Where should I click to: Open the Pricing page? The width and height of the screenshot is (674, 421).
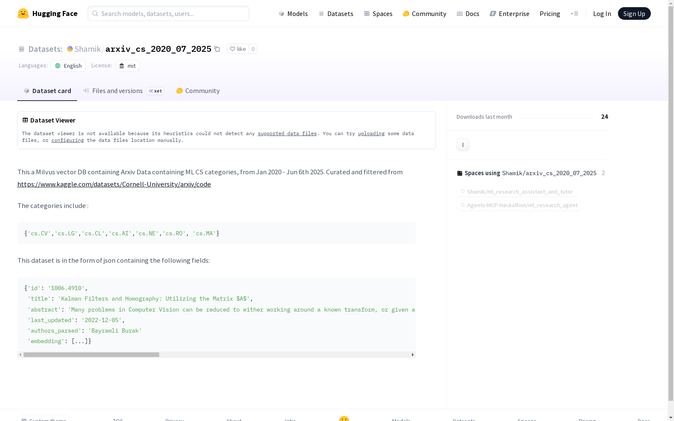point(550,13)
